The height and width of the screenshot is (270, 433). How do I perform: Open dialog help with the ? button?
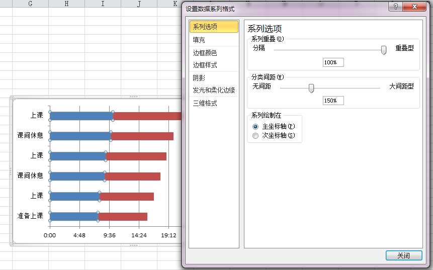(x=395, y=7)
